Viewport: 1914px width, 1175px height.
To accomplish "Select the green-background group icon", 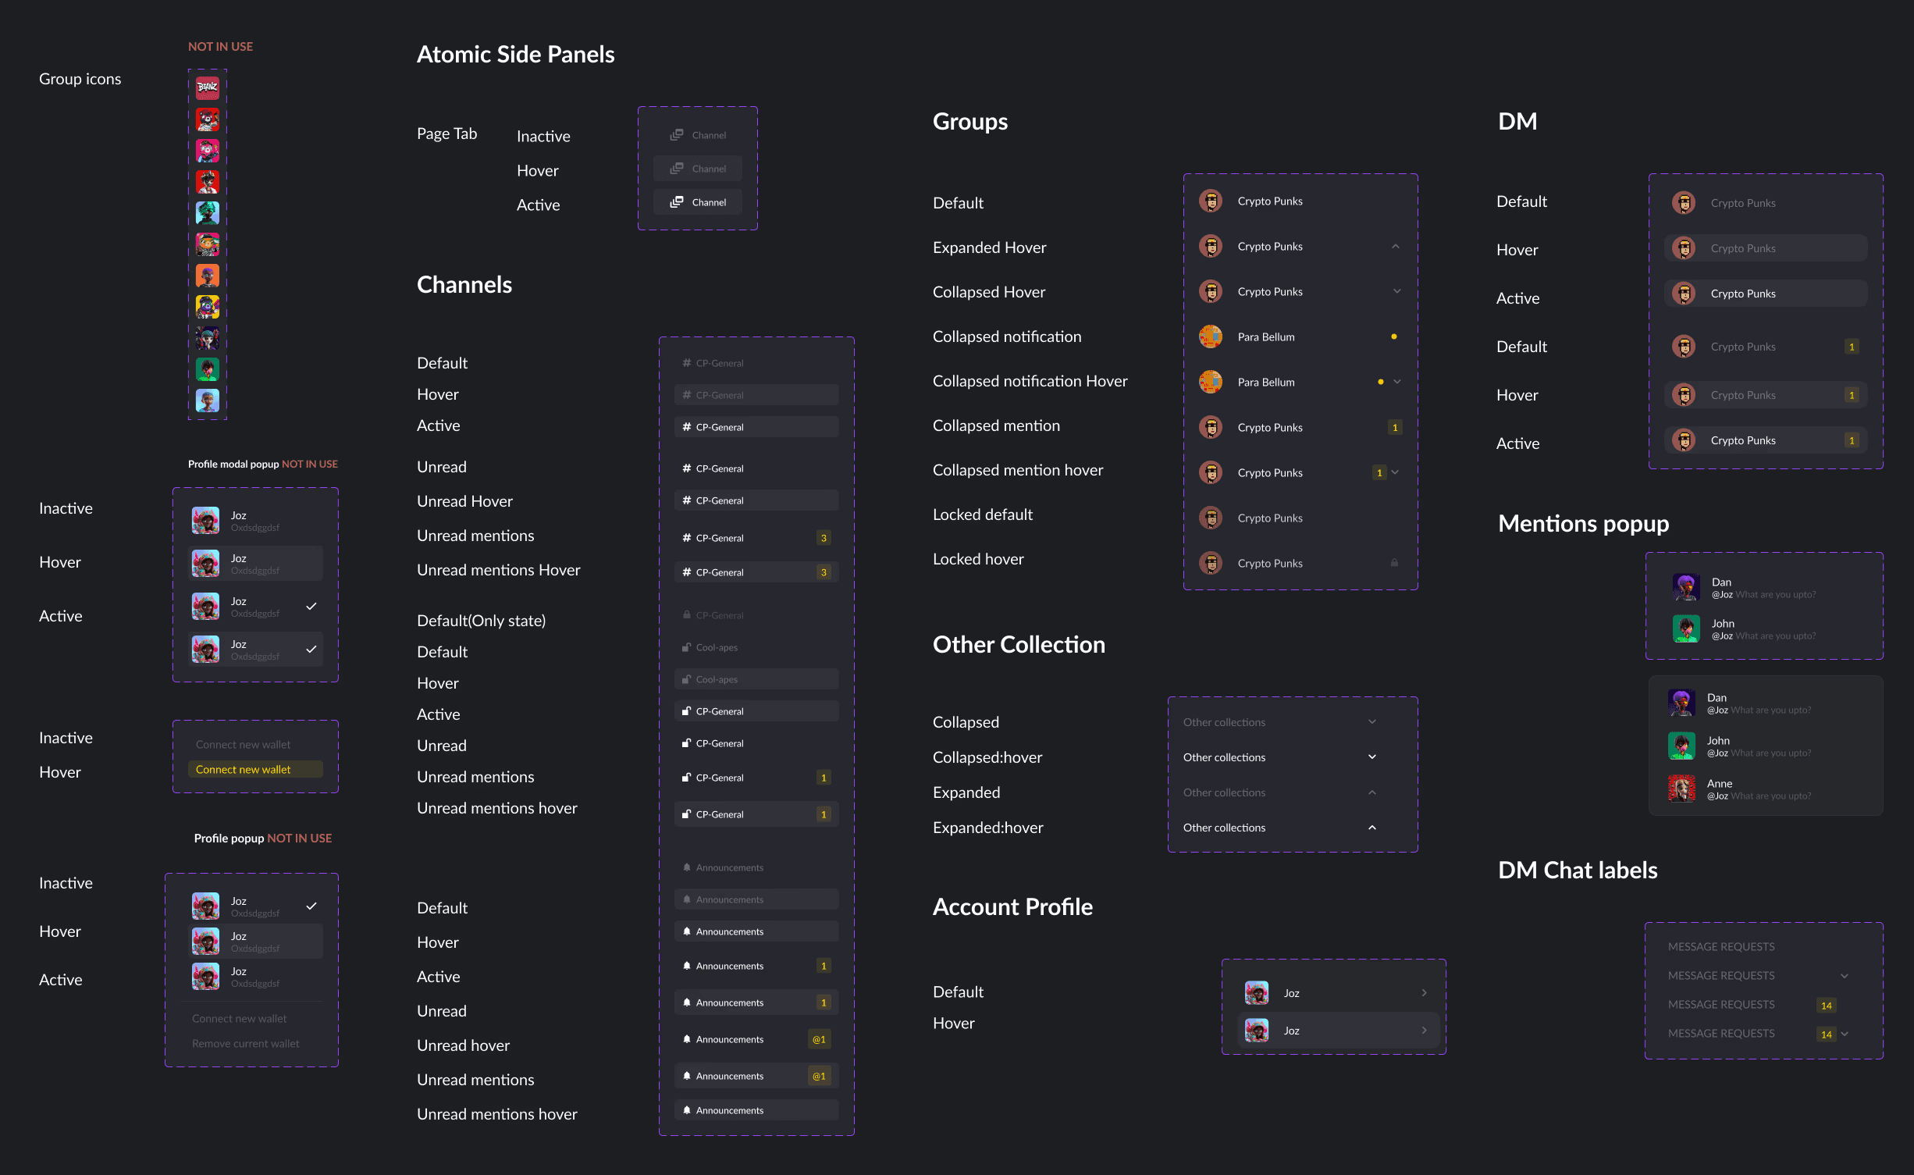I will (x=207, y=369).
